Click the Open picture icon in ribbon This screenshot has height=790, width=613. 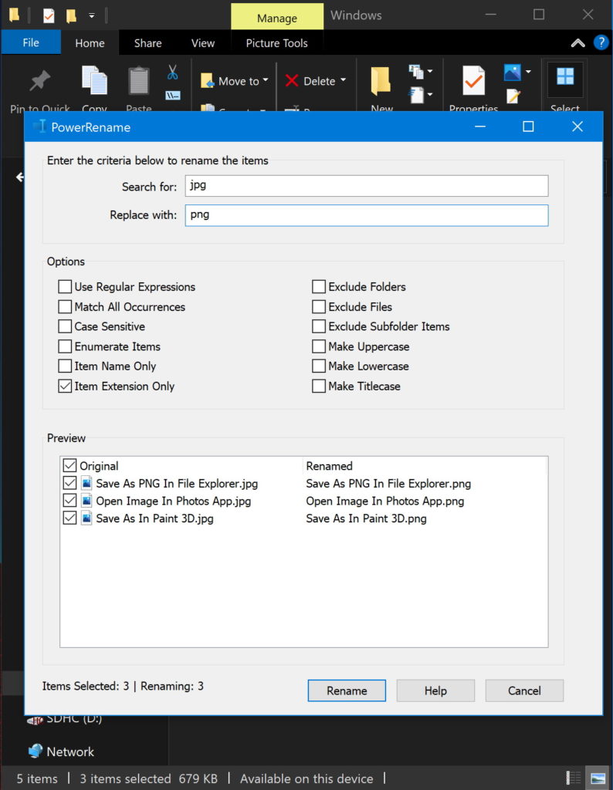tap(512, 72)
